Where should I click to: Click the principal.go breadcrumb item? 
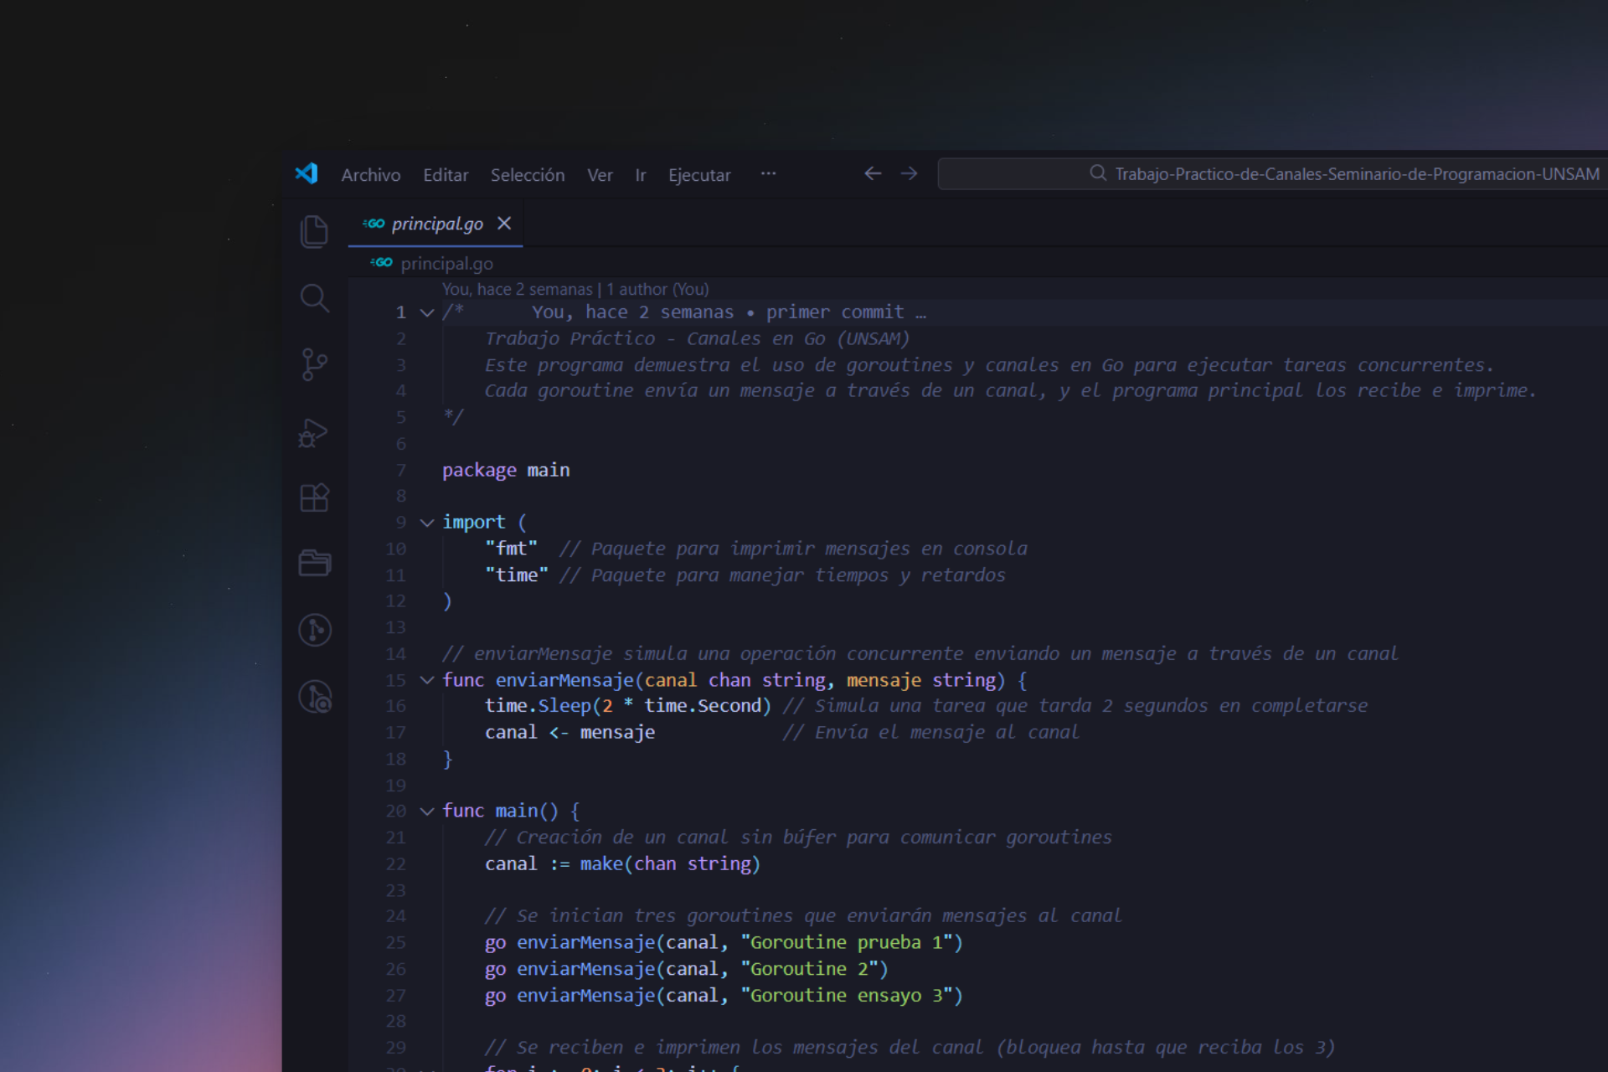coord(446,264)
